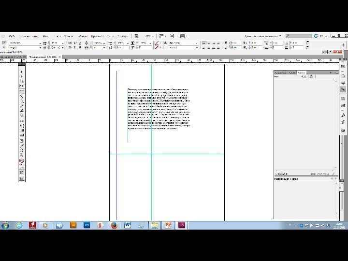This screenshot has width=348, height=261.
Task: Open the font style dropdown
Action: tap(40, 48)
